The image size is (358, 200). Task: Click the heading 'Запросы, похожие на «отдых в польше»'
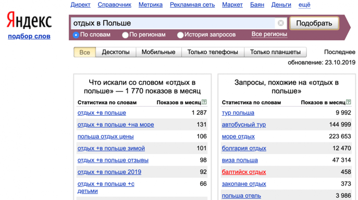click(286, 87)
